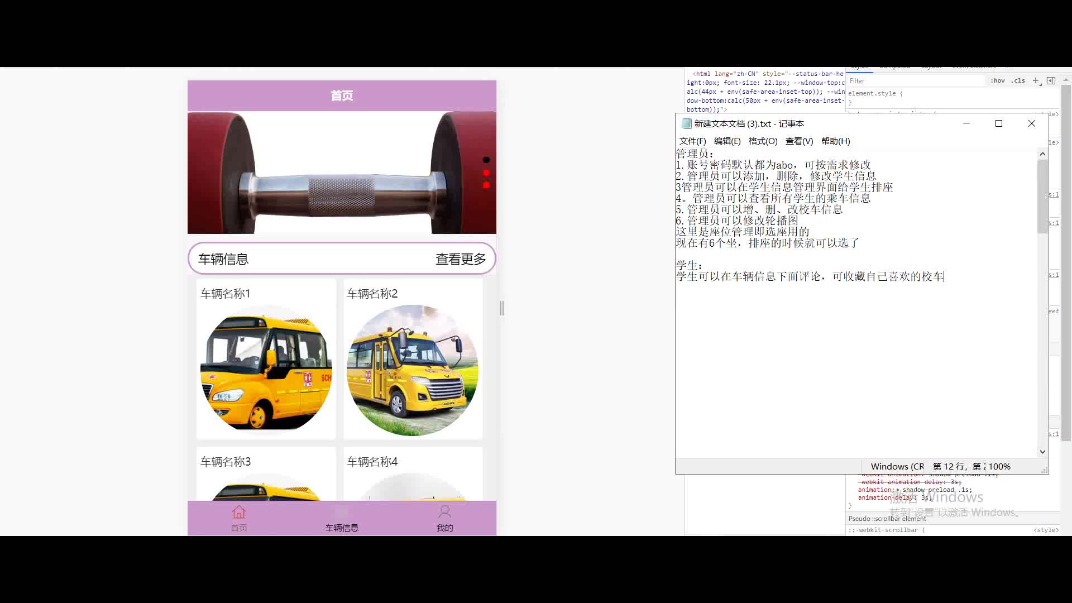Toggle the .cls class editor

point(1018,81)
